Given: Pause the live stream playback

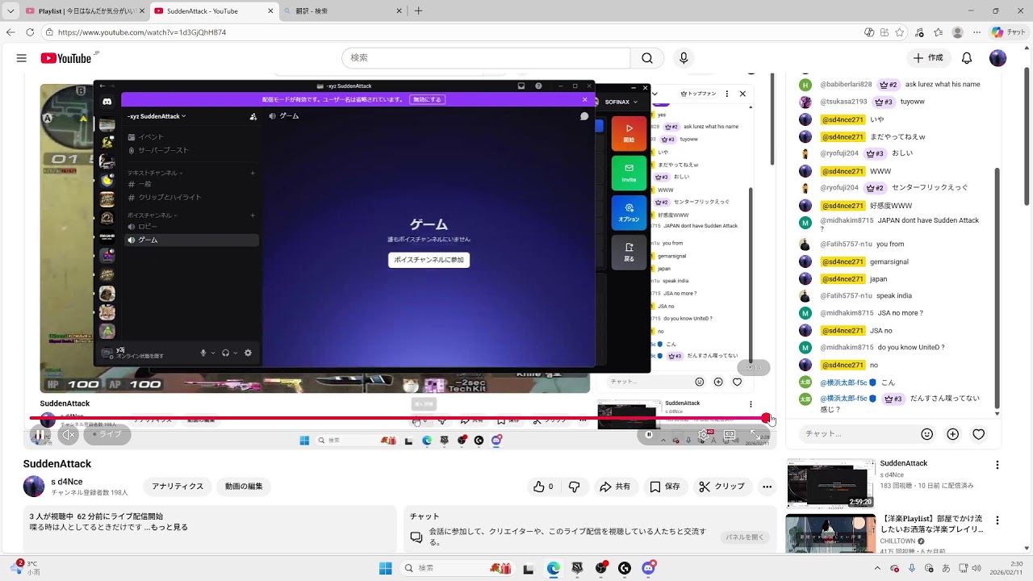Looking at the screenshot, I should (39, 435).
